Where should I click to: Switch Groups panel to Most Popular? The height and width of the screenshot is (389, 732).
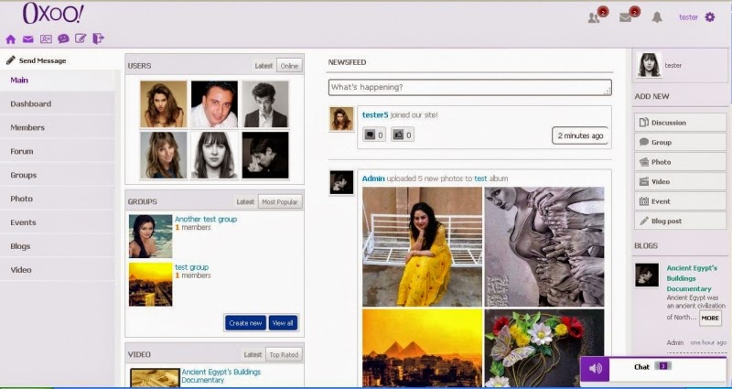[x=281, y=201]
